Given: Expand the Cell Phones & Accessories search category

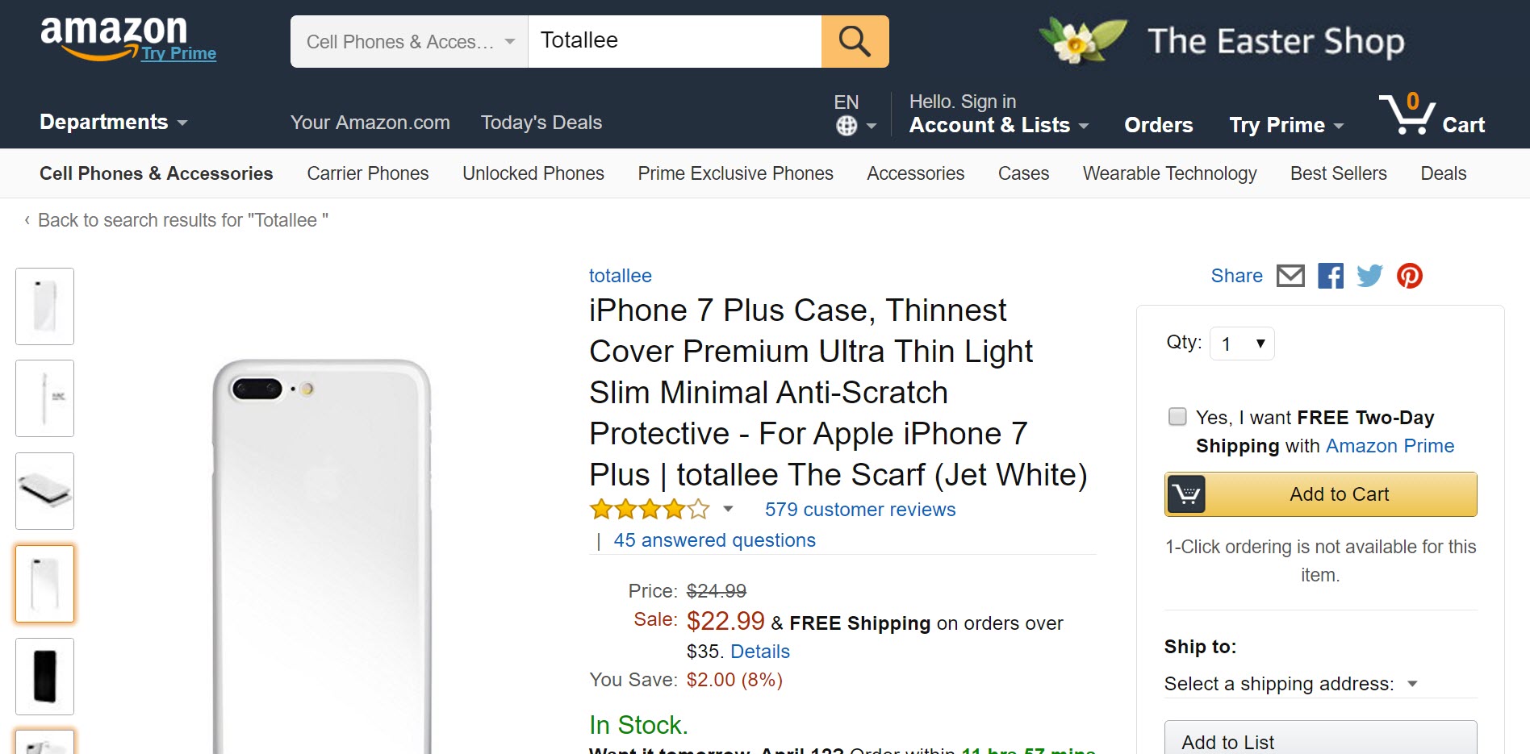Looking at the screenshot, I should [x=409, y=42].
